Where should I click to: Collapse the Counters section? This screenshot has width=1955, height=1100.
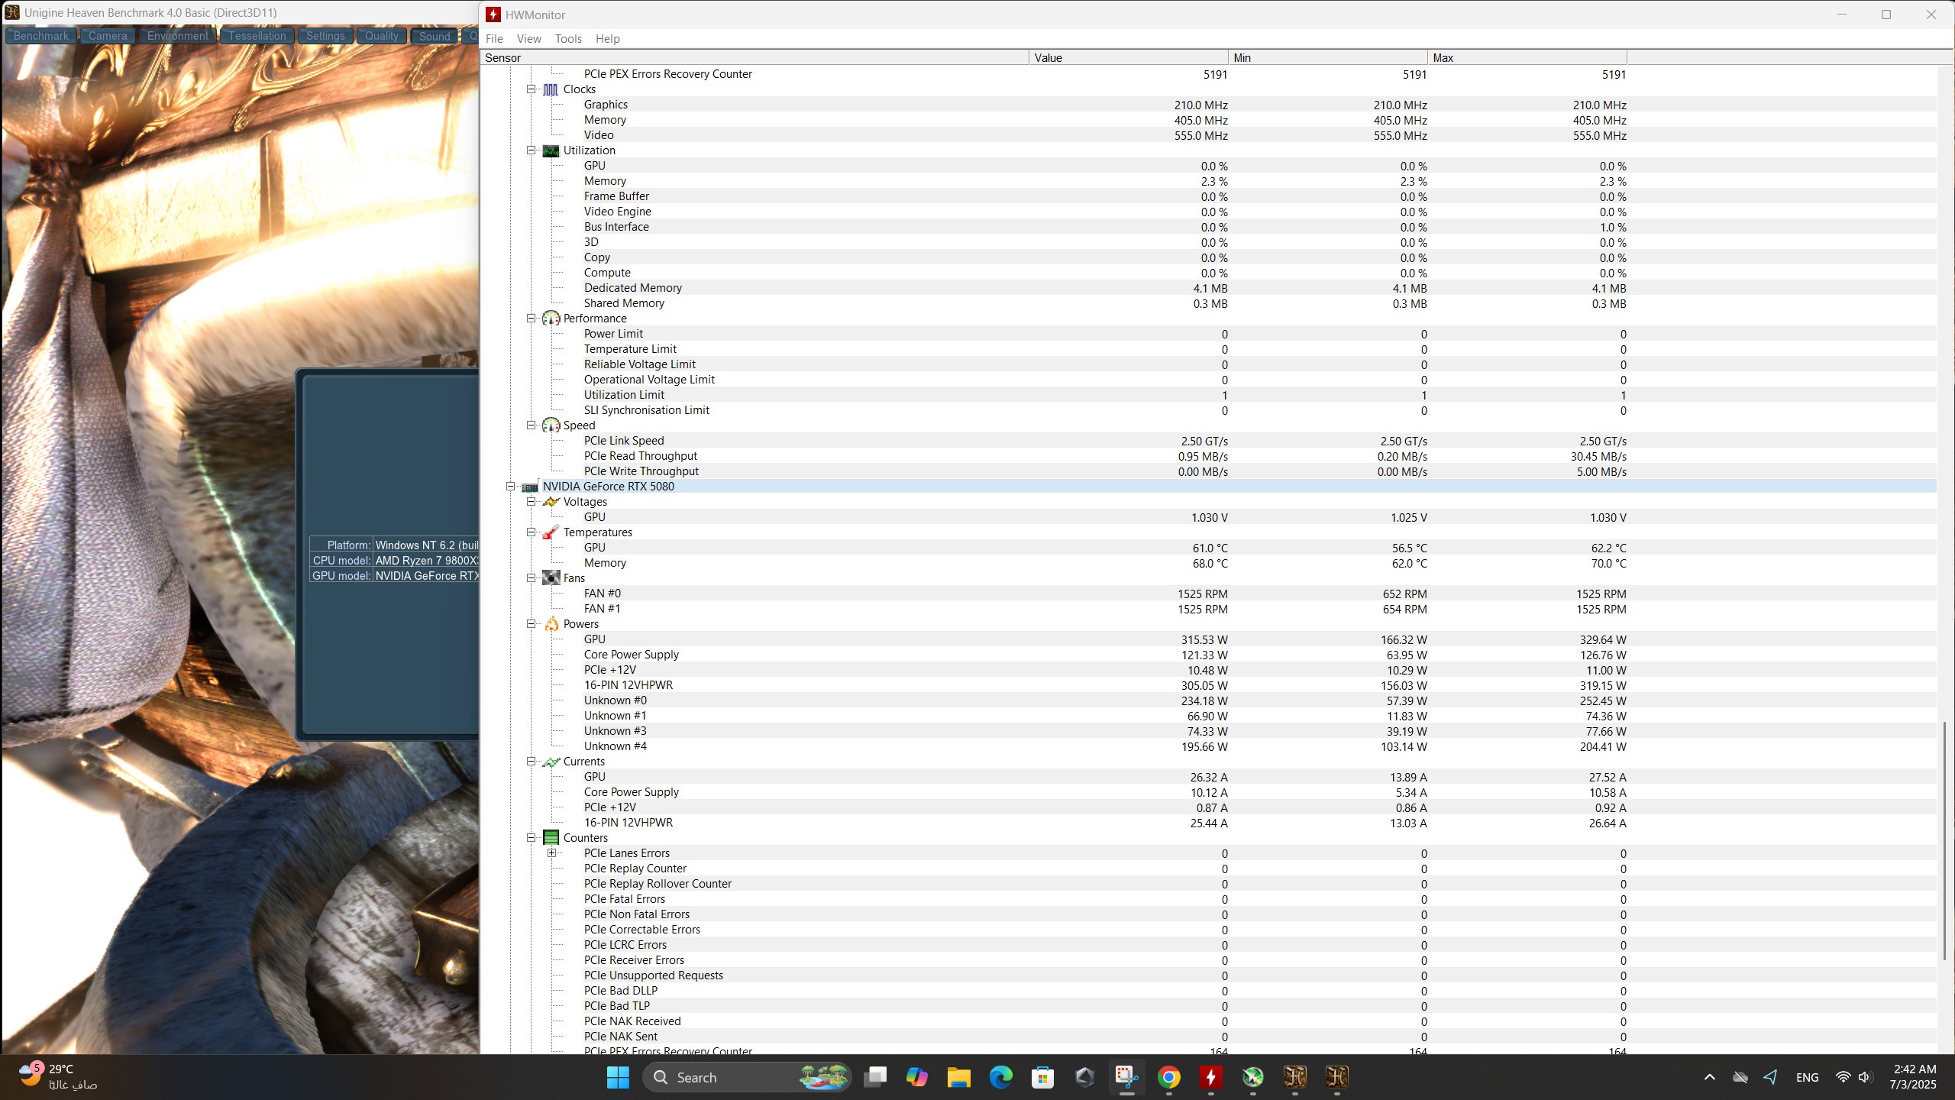click(x=531, y=838)
